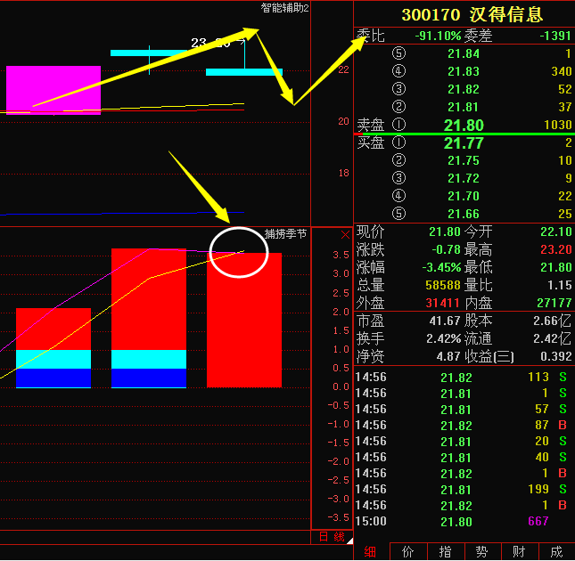Open the 财 finance tab

coord(520,552)
